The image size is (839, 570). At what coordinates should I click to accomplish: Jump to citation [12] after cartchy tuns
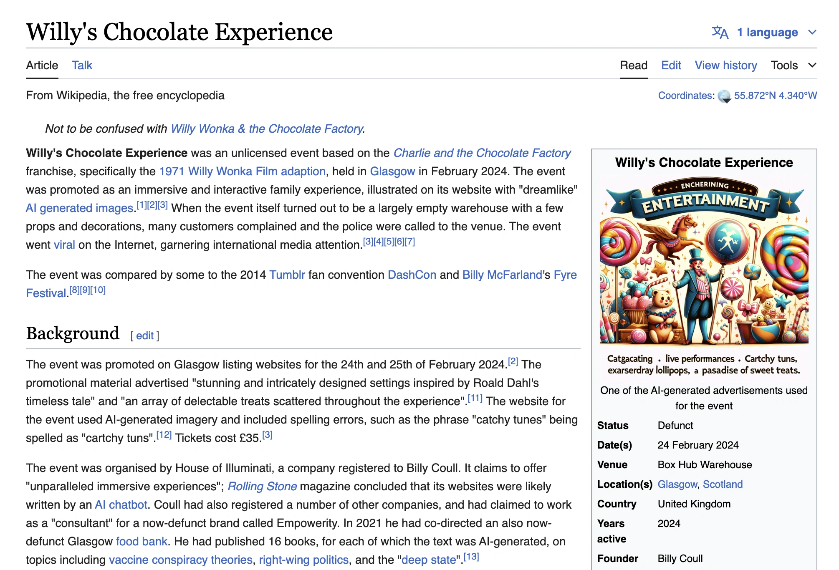point(164,435)
